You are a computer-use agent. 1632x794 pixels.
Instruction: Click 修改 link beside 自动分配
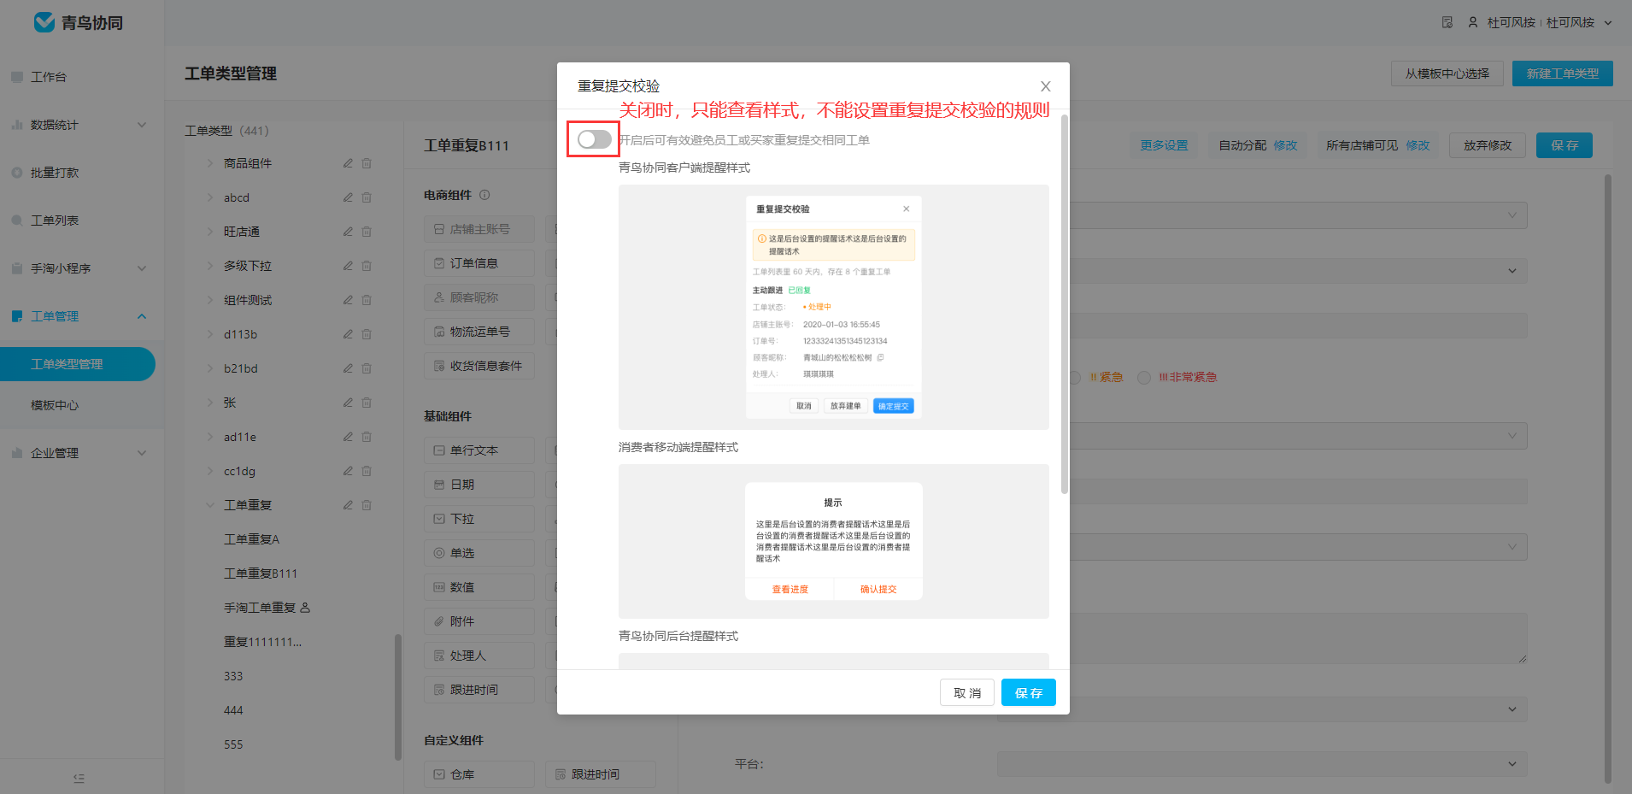(x=1285, y=145)
